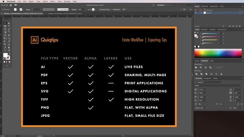Apply Unite shape mode in Pathfinder
Screen dimensions: 244x137
pos(196,68)
